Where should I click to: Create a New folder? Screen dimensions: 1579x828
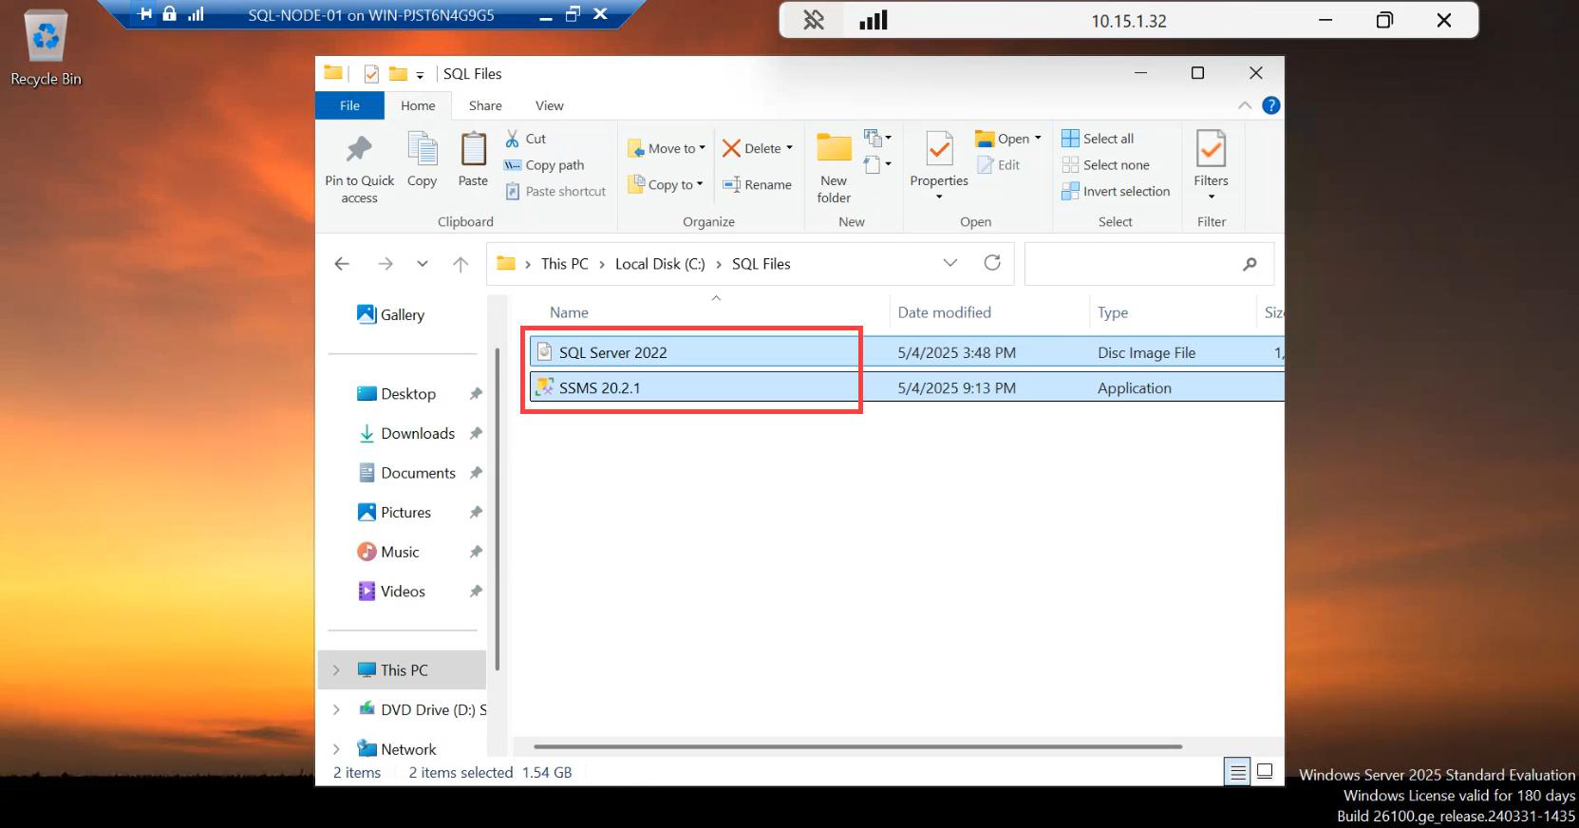point(834,169)
